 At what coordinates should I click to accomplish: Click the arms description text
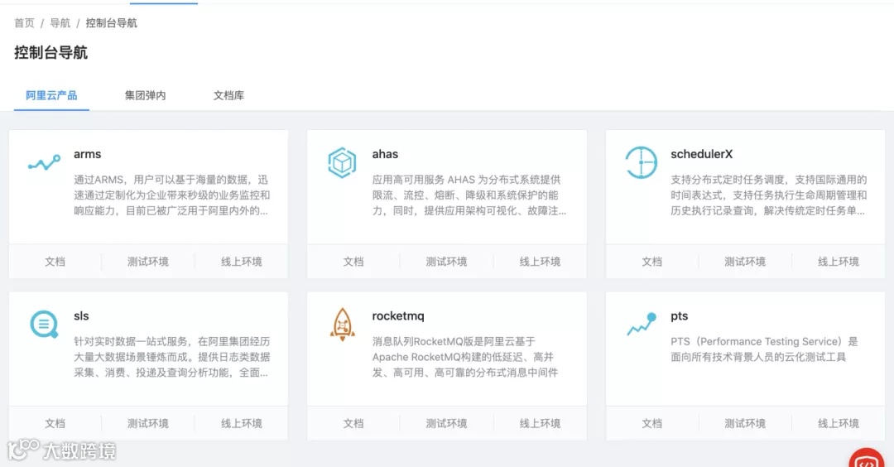[171, 195]
